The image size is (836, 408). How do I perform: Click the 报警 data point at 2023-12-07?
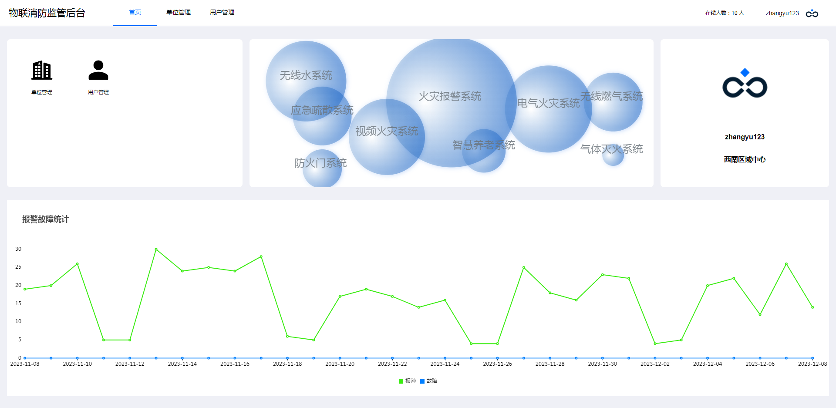(x=786, y=264)
